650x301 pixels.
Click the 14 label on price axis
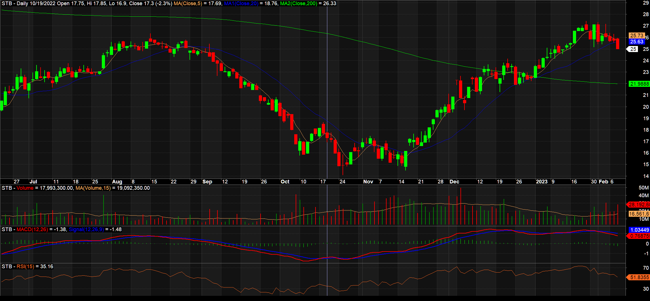click(646, 176)
